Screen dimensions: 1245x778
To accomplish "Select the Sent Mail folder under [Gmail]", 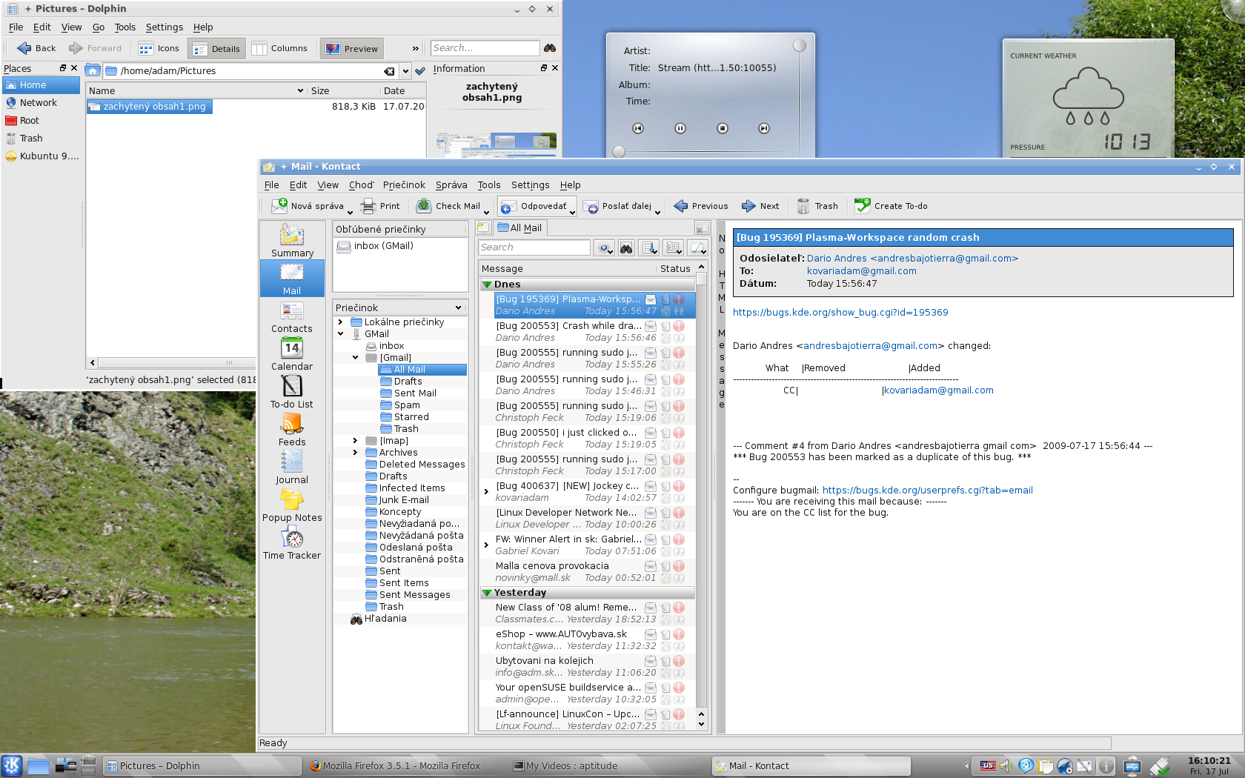I will (x=415, y=393).
